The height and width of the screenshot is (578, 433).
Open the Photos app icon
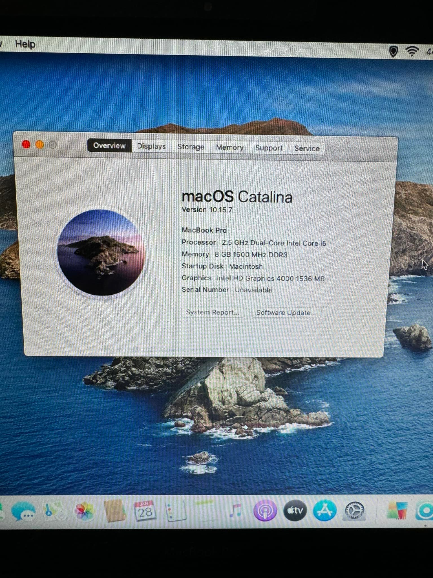pos(84,511)
